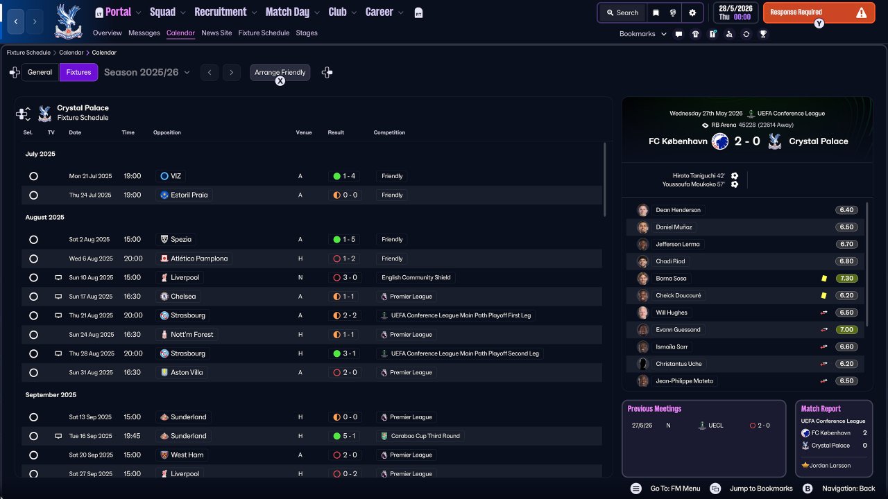The image size is (888, 499).
Task: Select the Aston Villa fixture radio button
Action: pos(33,373)
